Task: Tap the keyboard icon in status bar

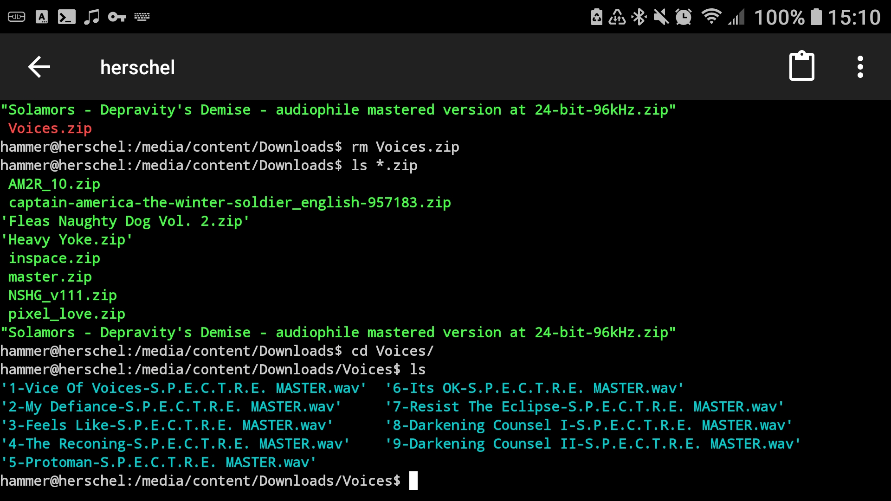Action: tap(142, 17)
